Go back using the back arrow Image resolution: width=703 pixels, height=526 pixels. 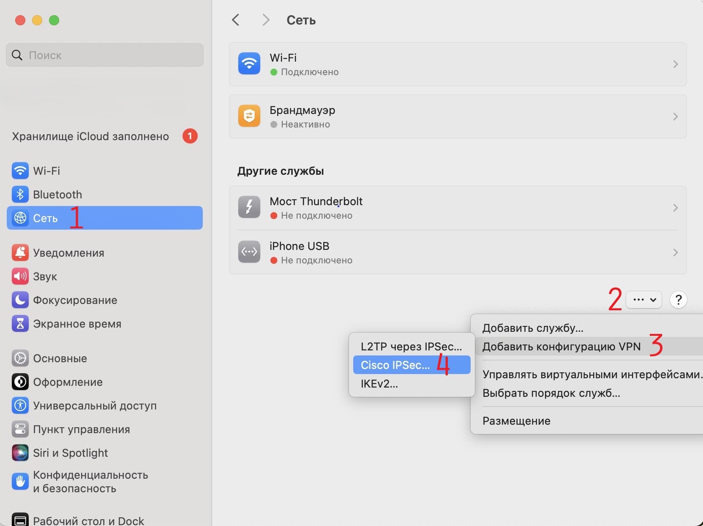pos(236,20)
